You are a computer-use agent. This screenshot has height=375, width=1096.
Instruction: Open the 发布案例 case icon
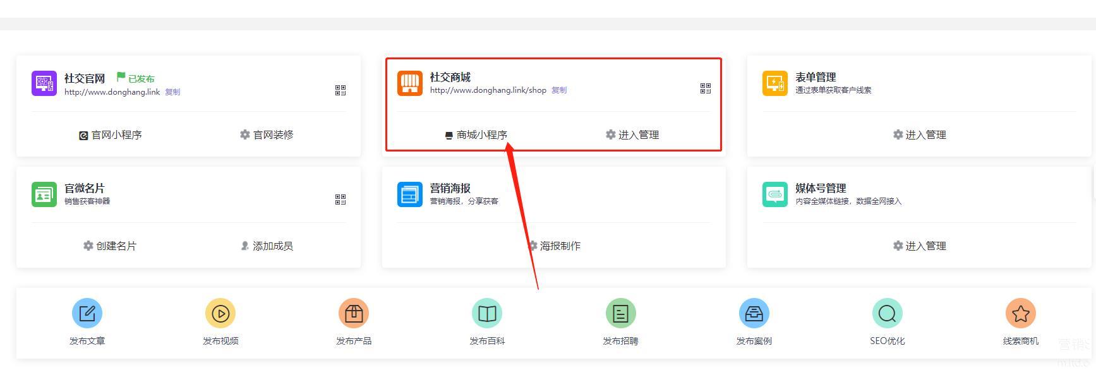click(x=754, y=314)
